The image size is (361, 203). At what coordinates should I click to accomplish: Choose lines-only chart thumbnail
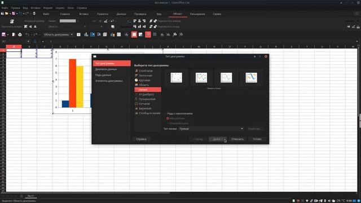click(226, 78)
